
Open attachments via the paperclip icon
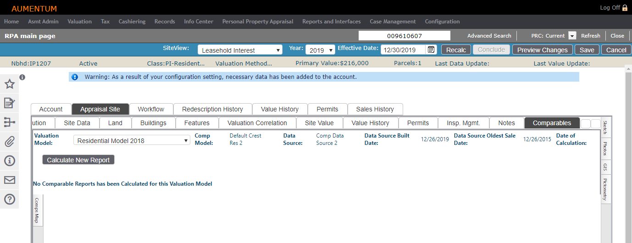click(9, 142)
